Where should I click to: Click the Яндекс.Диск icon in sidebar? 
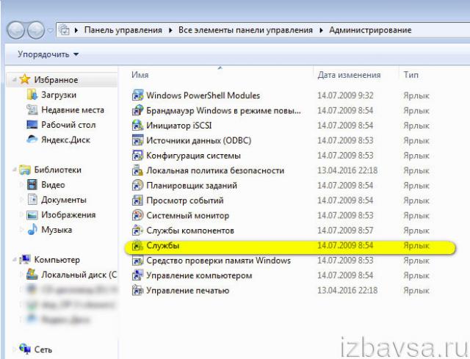(32, 139)
